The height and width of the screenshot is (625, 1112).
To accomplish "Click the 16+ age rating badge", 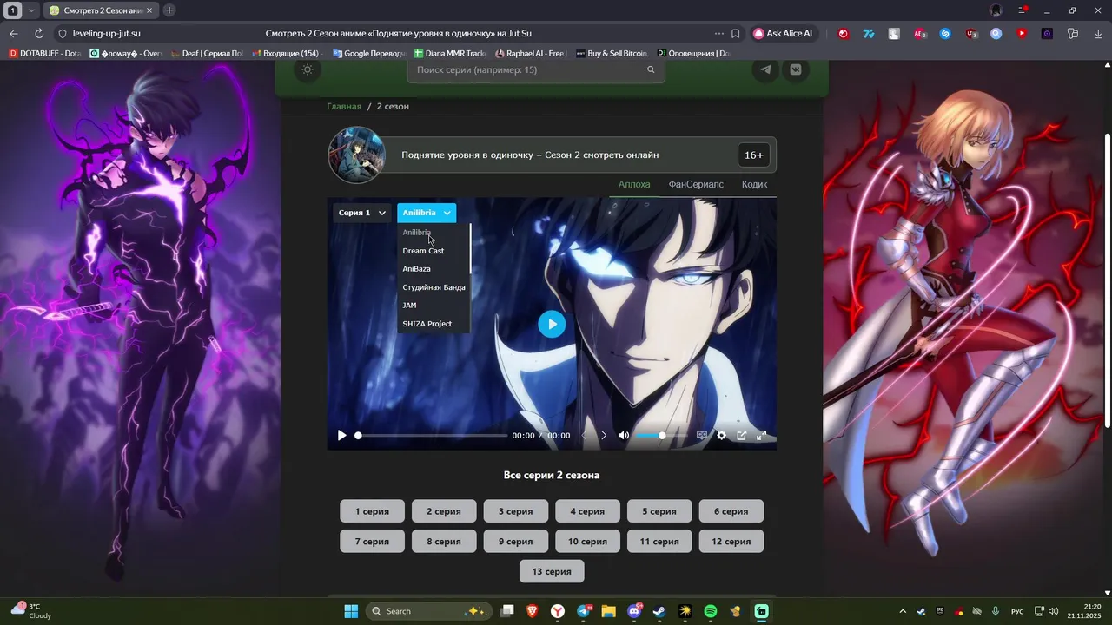I will [754, 155].
